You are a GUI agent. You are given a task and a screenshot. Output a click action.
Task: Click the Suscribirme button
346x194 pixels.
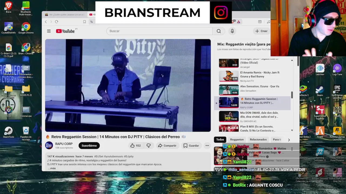89,145
